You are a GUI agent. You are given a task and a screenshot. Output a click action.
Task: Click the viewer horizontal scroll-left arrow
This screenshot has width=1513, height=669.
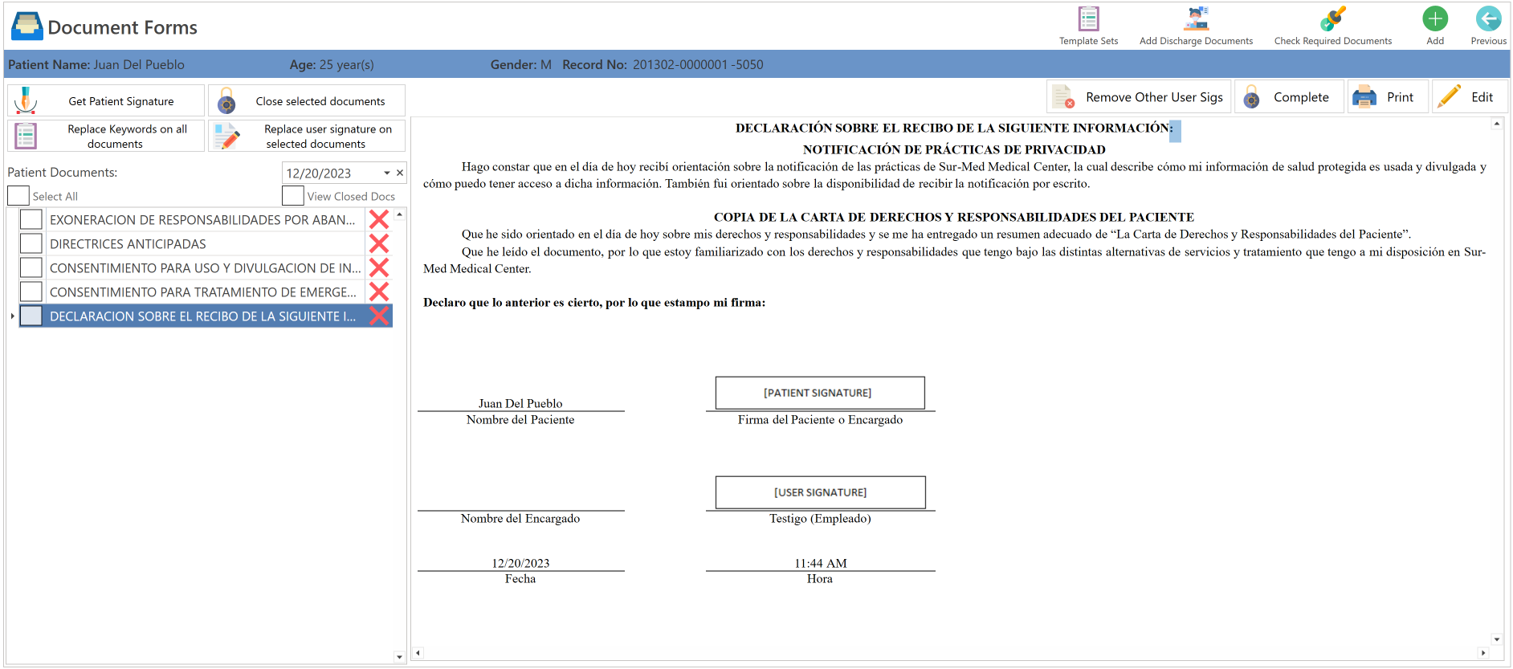[418, 653]
